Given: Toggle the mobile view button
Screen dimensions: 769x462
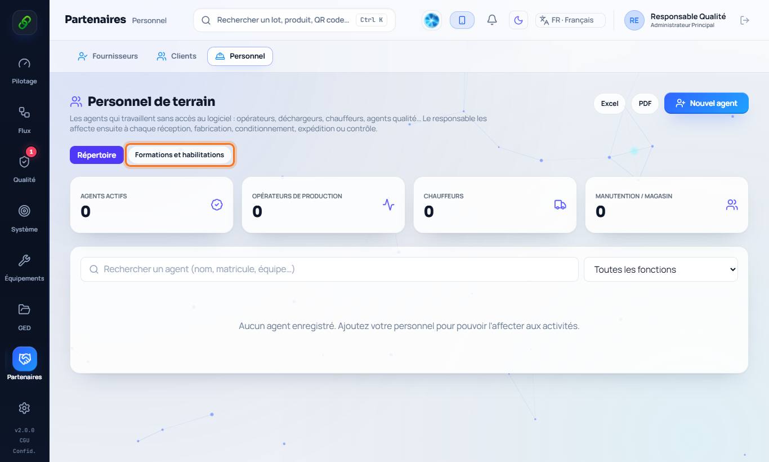Looking at the screenshot, I should click(x=462, y=20).
